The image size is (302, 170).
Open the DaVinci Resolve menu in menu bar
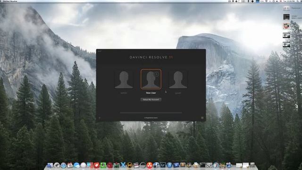pyautogui.click(x=10, y=1)
